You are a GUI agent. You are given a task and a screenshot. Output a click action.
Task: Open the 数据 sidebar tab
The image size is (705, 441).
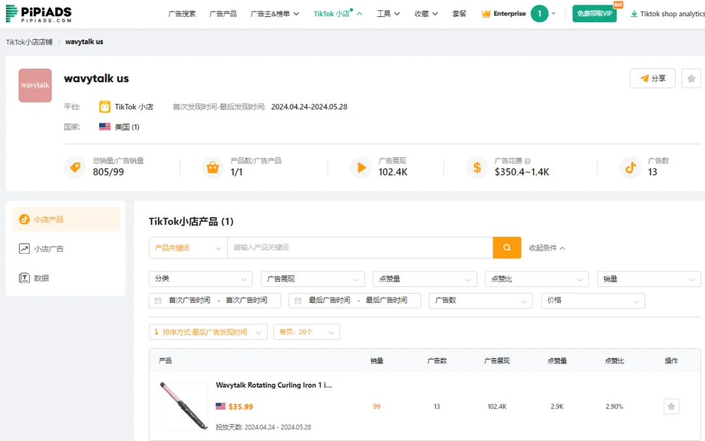click(x=66, y=278)
